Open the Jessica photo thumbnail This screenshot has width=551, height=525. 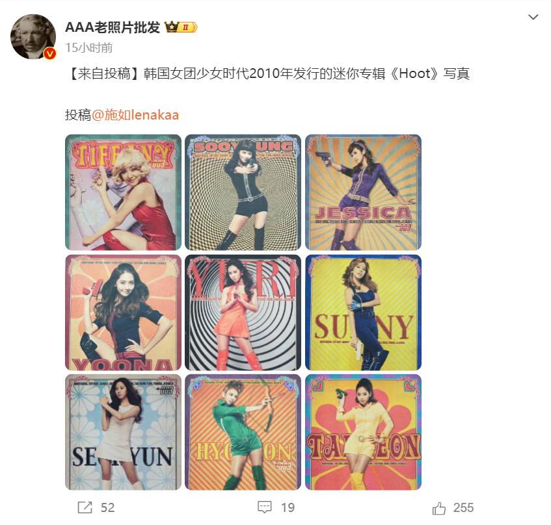coord(363,192)
